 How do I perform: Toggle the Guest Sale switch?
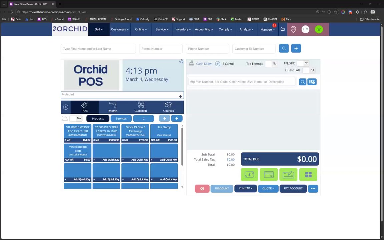coord(309,70)
